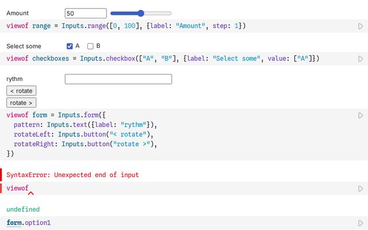Image resolution: width=368 pixels, height=230 pixels.
Task: Click into the rythm text input
Action: [x=118, y=79]
